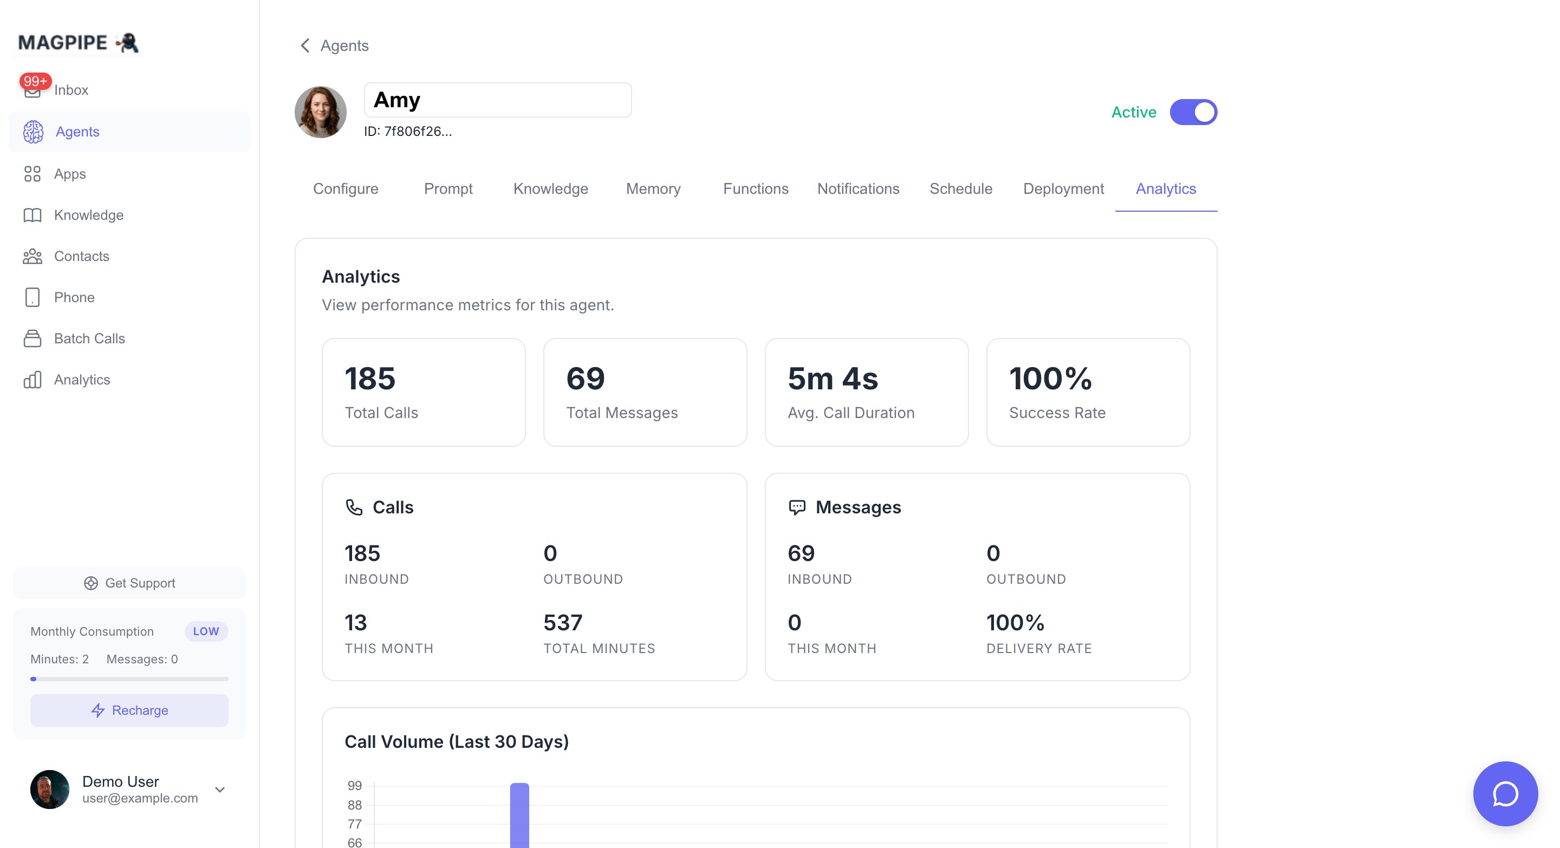Click the Batch Calls stack icon
This screenshot has height=848, width=1560.
32,338
